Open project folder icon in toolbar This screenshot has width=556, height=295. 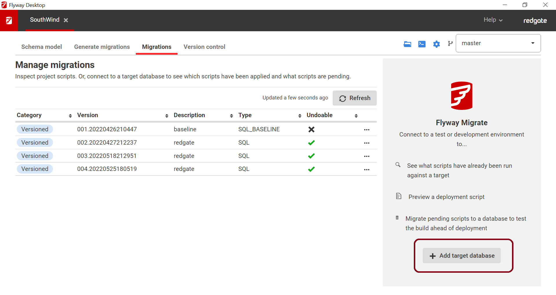tap(407, 44)
